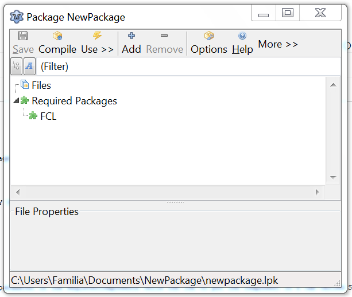The height and width of the screenshot is (297, 352).
Task: Click the window resize grip in the status bar
Action: 336,283
